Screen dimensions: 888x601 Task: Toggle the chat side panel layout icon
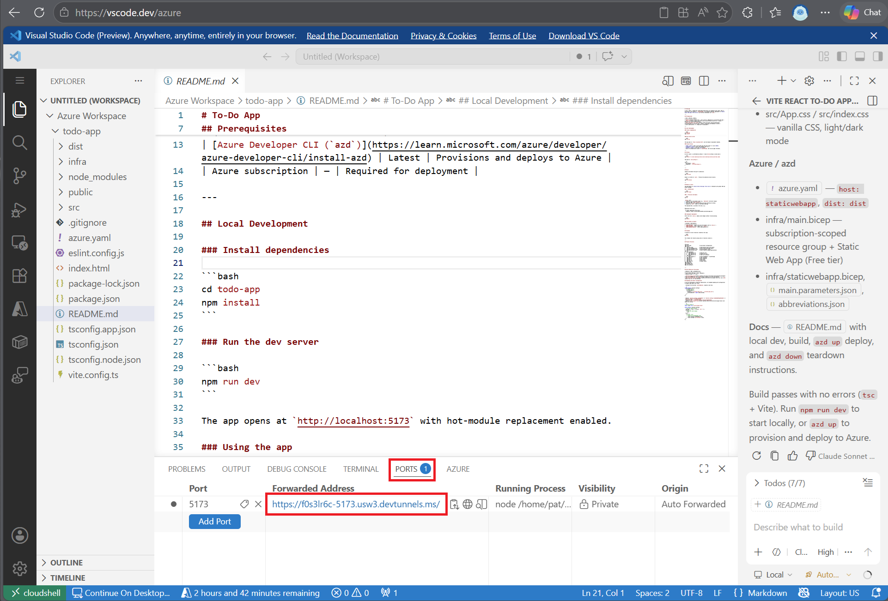click(873, 101)
